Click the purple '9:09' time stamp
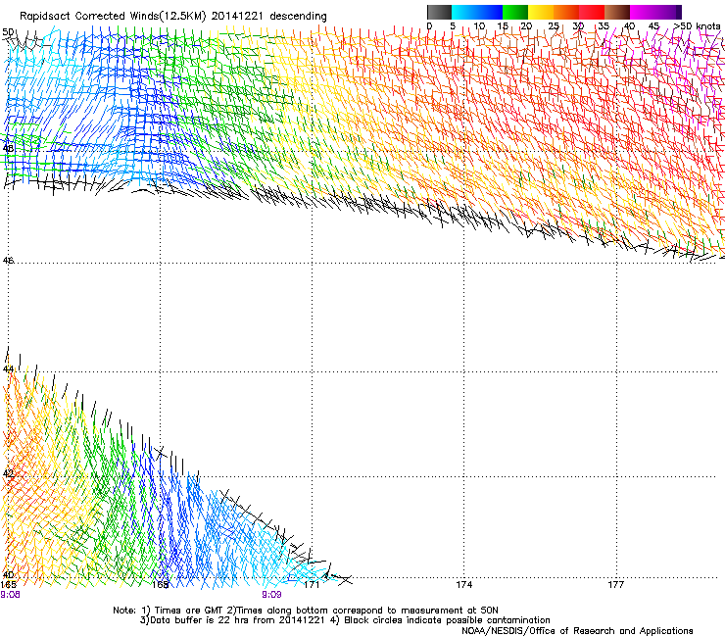725x637 pixels. coord(271,595)
